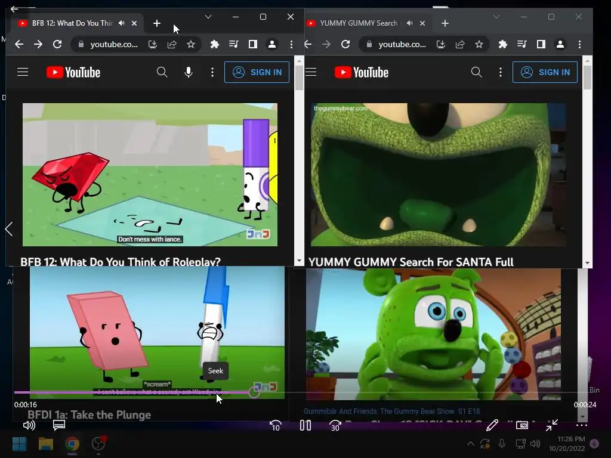The height and width of the screenshot is (458, 611).
Task: Click SIGN IN in right YouTube window
Action: click(545, 72)
